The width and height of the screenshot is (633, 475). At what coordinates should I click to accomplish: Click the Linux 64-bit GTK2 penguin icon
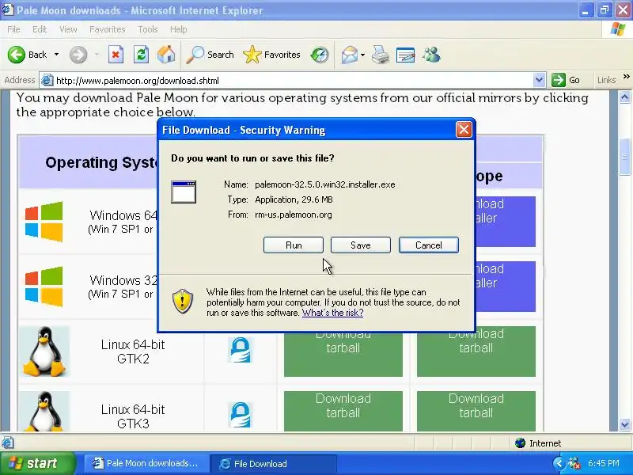(44, 351)
